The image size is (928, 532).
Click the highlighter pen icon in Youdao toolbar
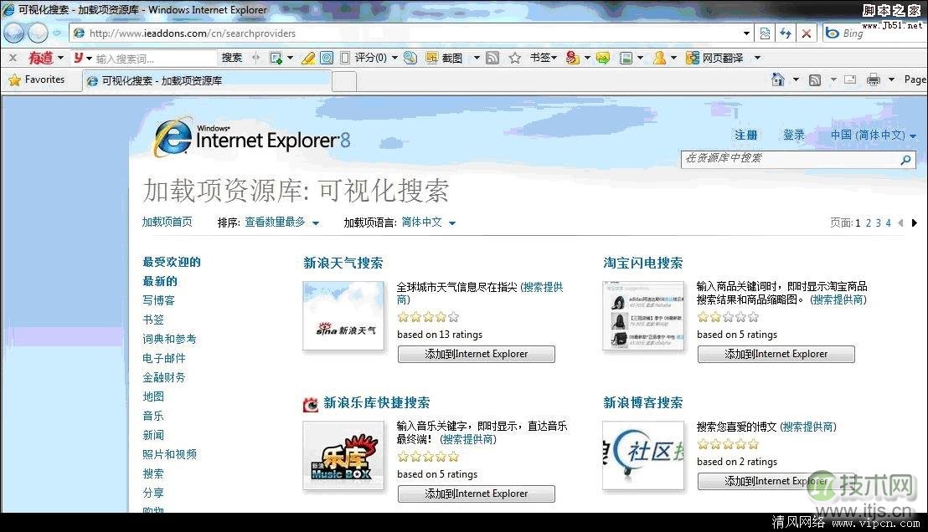[x=307, y=58]
